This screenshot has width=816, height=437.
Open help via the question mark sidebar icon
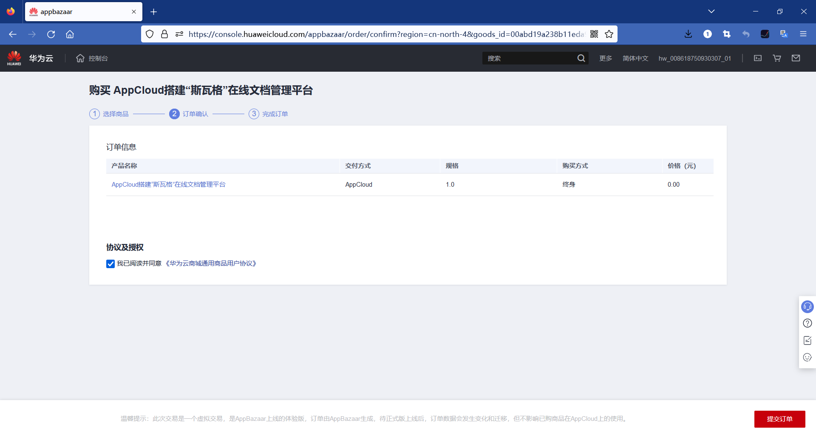tap(807, 323)
